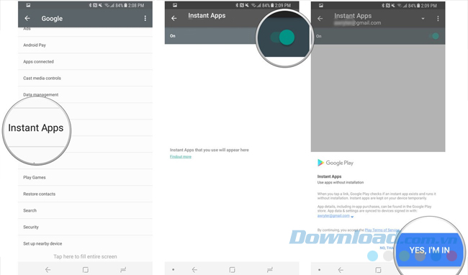Open overflow menu on the Google settings screen
The height and width of the screenshot is (275, 468).
click(145, 18)
